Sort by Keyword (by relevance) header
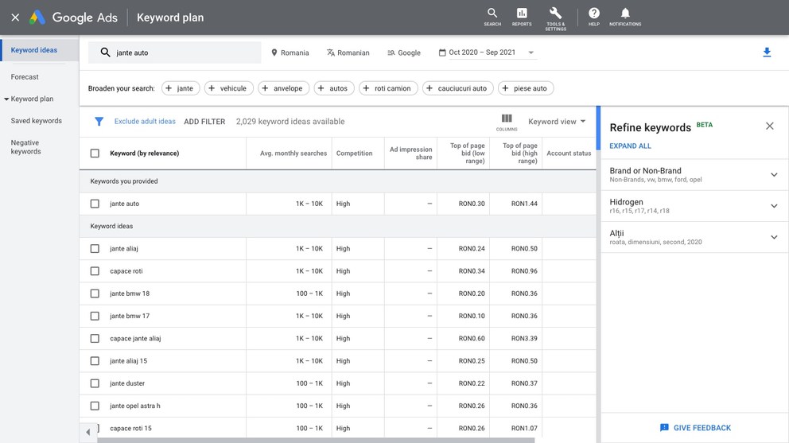This screenshot has height=443, width=789. (145, 153)
